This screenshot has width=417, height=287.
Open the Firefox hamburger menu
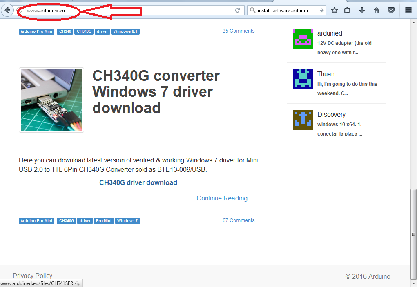coord(408,10)
